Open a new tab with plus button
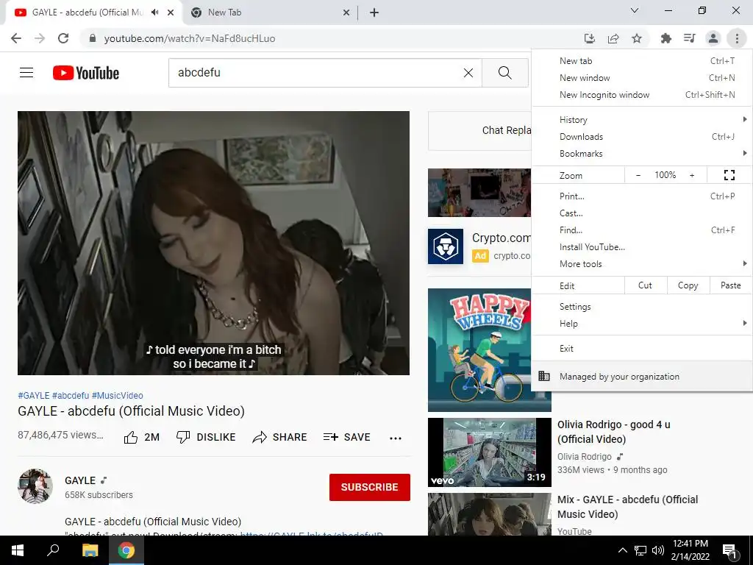Viewport: 753px width, 565px height. (374, 13)
